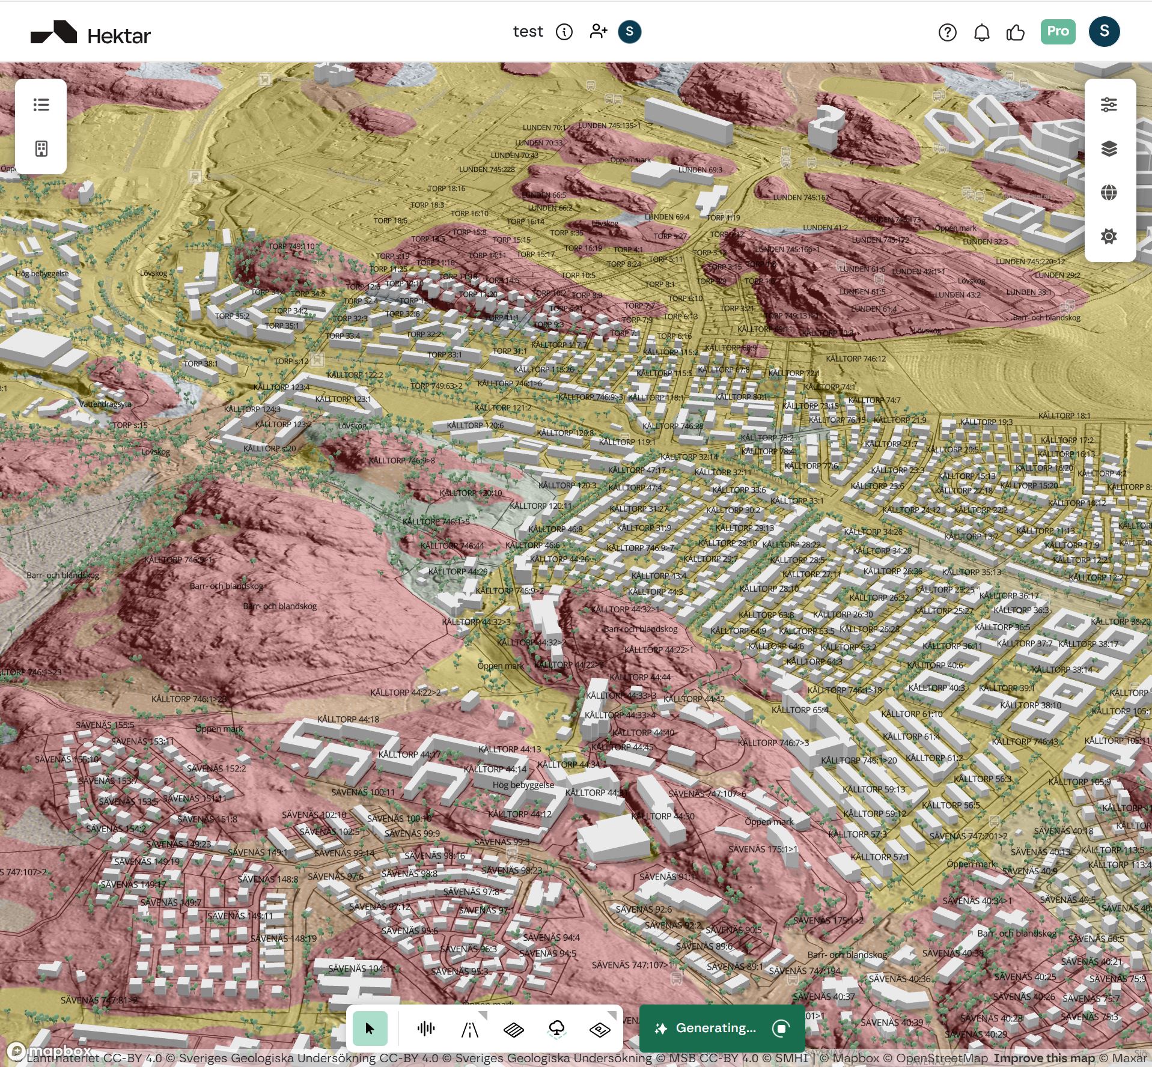The width and height of the screenshot is (1152, 1067).
Task: Open the S user account avatar
Action: point(1105,31)
